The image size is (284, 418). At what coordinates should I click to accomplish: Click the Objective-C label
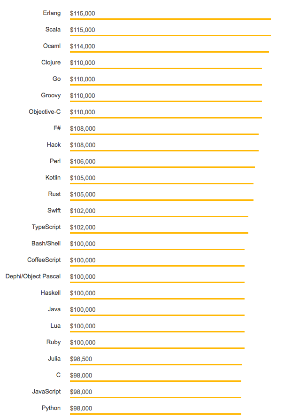click(45, 112)
